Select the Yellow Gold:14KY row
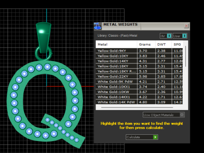 139,61
